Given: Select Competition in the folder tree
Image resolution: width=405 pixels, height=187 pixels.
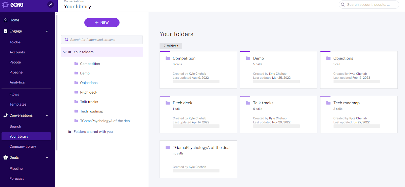Looking at the screenshot, I should pos(90,64).
